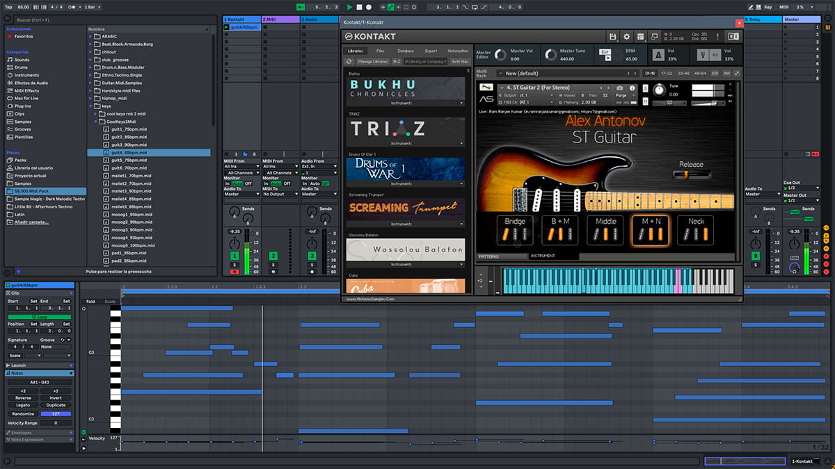Viewport: 835px width, 469px height.
Task: Expand the Guitar.Midi.Samples folder
Action: click(90, 83)
